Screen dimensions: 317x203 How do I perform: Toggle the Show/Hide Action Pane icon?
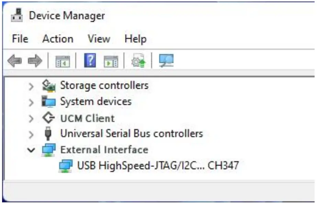[x=111, y=61]
